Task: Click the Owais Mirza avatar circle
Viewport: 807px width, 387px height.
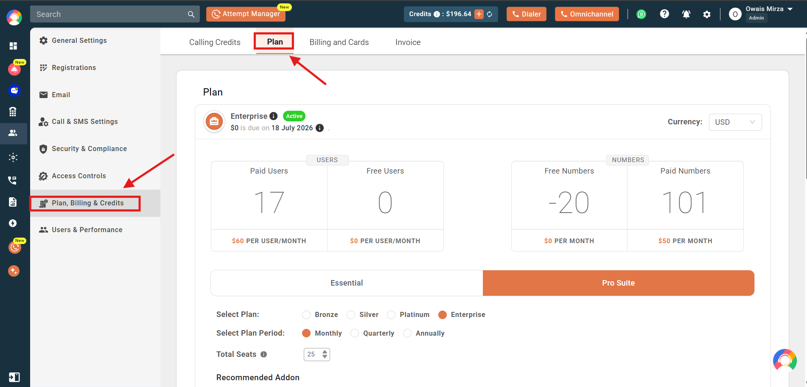Action: coord(735,14)
